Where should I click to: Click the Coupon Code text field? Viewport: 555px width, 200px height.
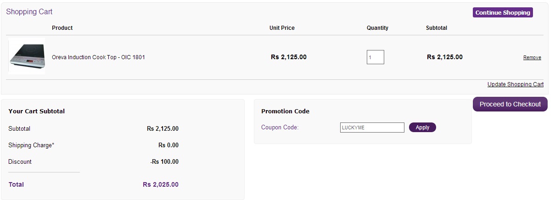point(372,128)
